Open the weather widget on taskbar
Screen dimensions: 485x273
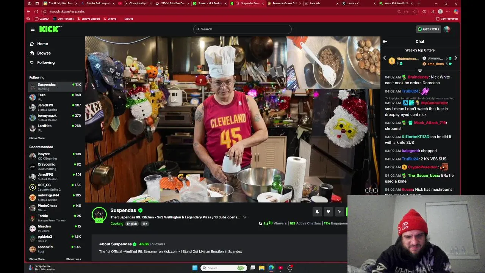(x=42, y=268)
